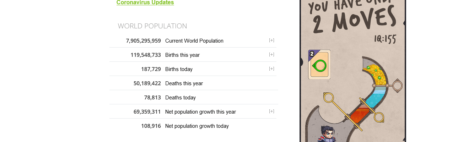Click the pin ring beside gold treasure
Viewport: 474px width, 142px height.
tap(397, 85)
